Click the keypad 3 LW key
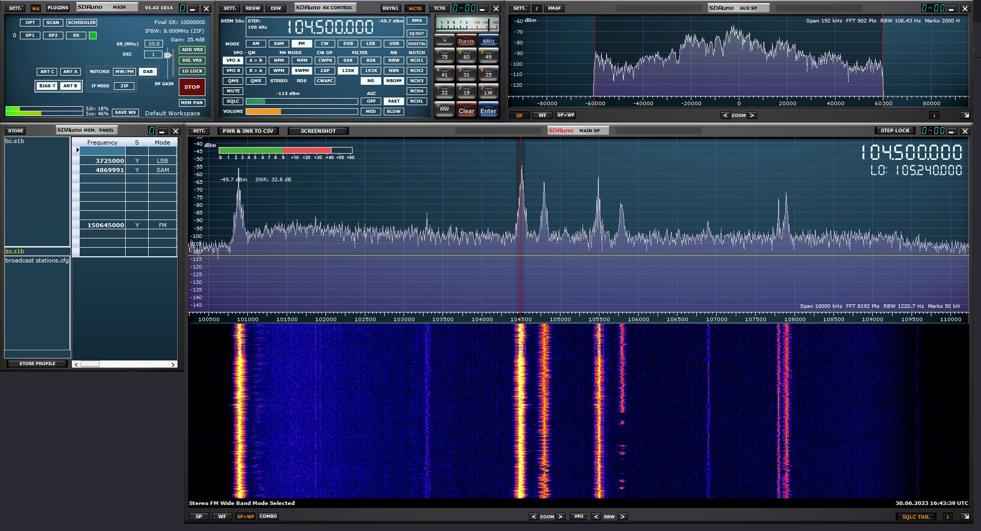Image resolution: width=981 pixels, height=531 pixels. coord(488,91)
